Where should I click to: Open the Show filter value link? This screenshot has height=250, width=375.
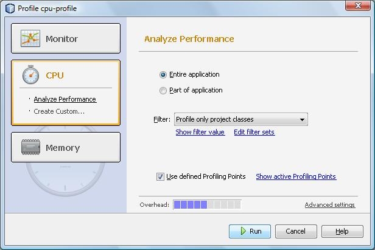click(200, 132)
